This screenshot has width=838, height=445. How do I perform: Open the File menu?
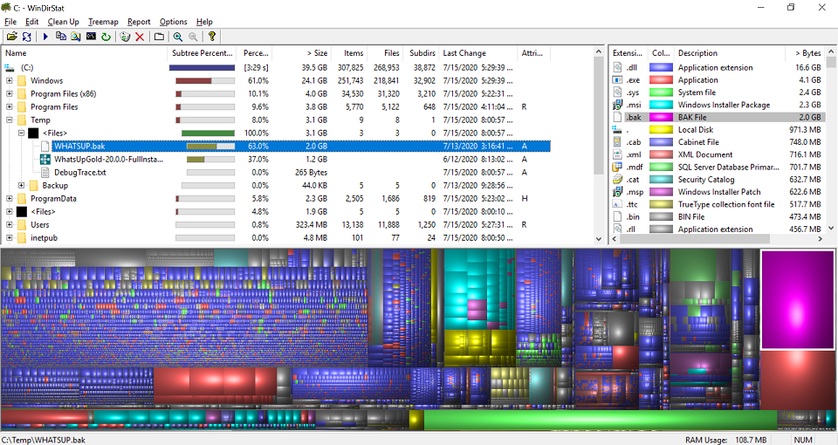10,22
